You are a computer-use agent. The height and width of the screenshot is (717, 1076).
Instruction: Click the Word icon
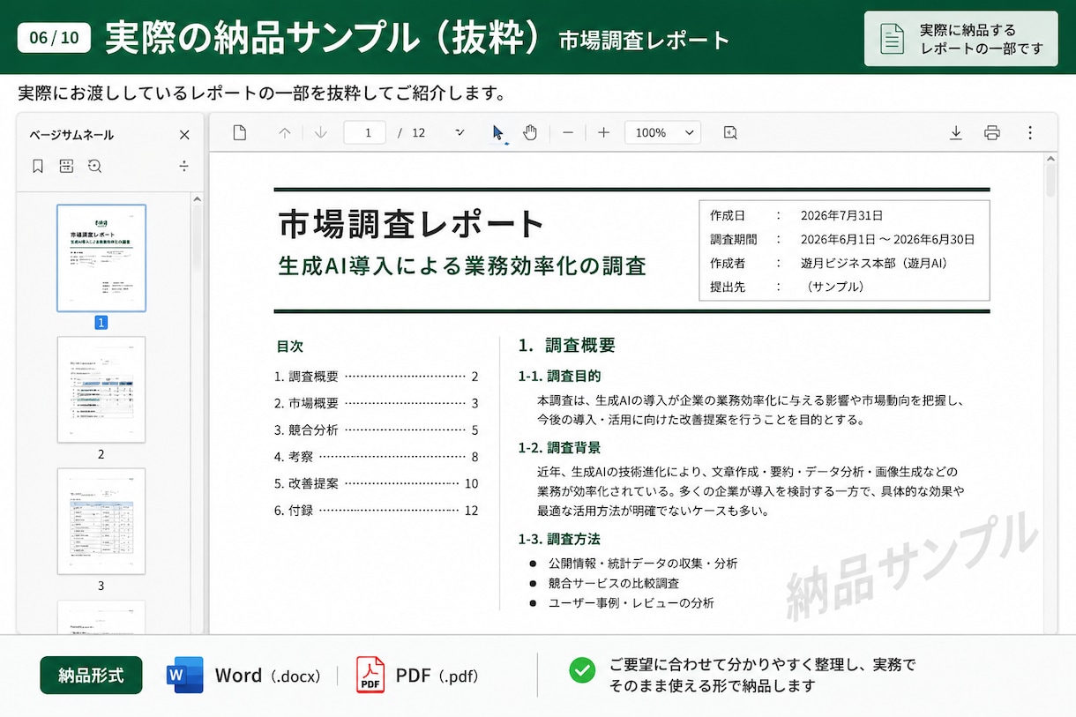click(x=185, y=676)
